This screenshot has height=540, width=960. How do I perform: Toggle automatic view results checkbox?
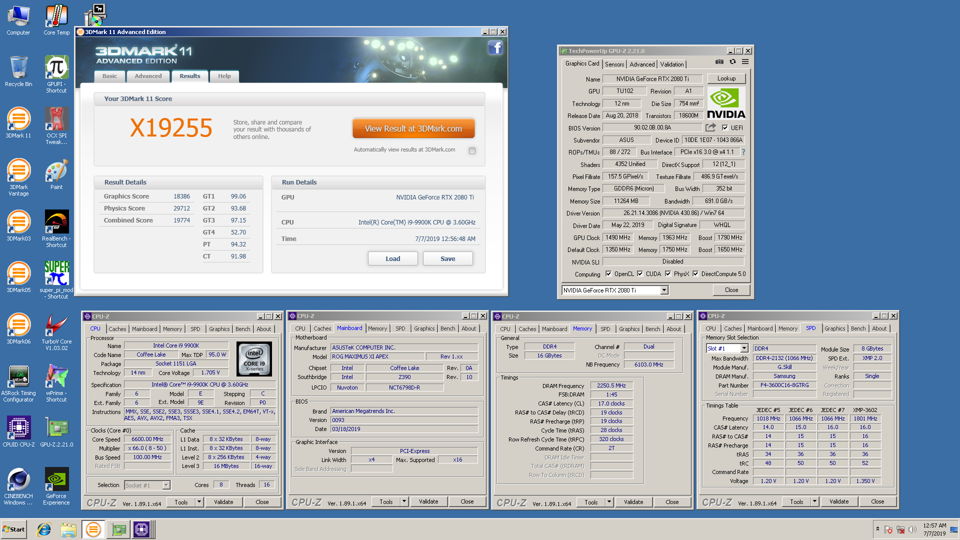pos(472,150)
